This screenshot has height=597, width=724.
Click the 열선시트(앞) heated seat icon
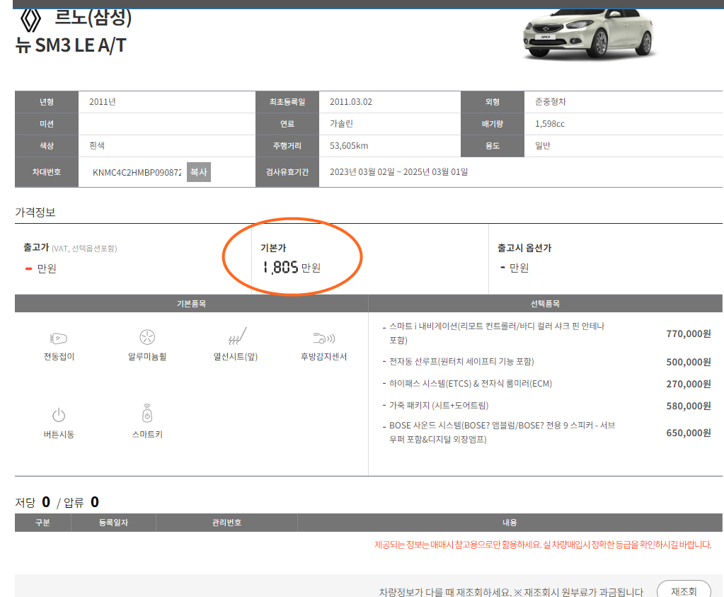coord(237,336)
